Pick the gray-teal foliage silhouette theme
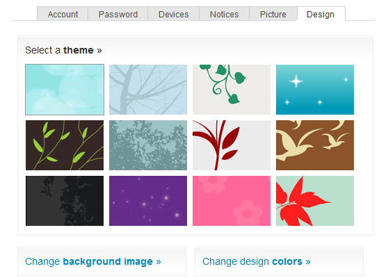This screenshot has width=388, height=278. pos(148,145)
